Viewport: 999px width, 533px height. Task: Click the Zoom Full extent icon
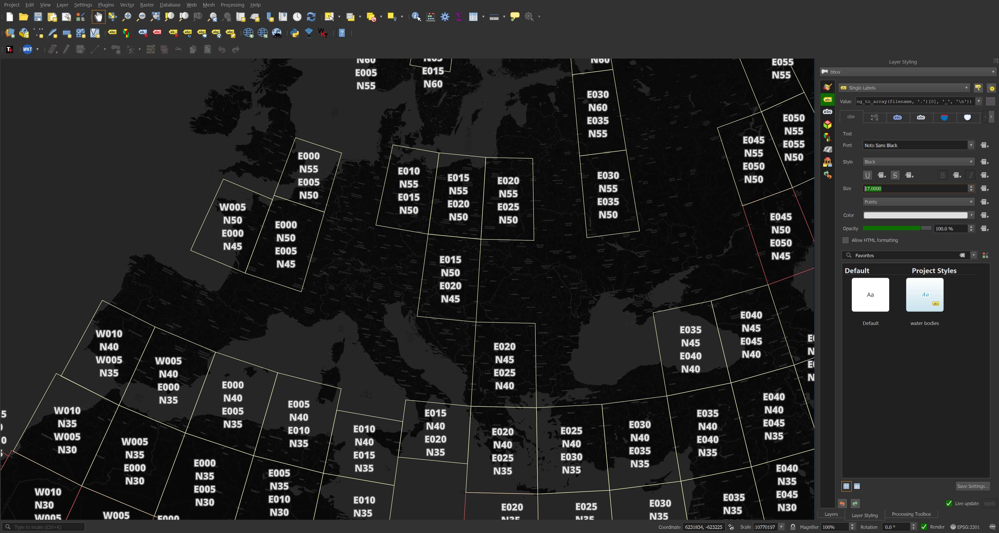coord(156,17)
